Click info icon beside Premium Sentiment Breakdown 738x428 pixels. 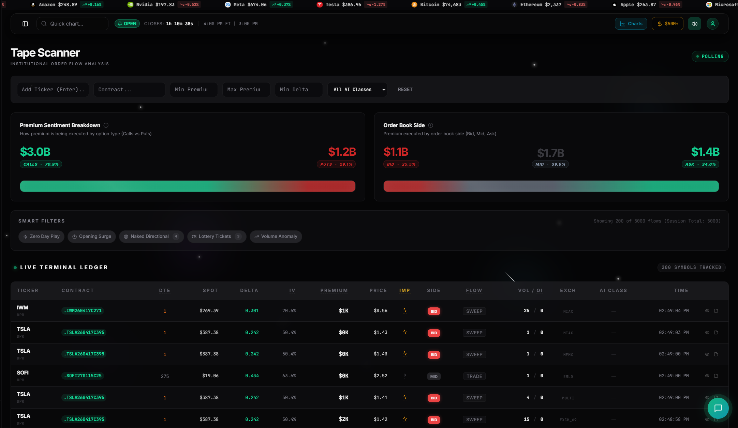coord(106,125)
